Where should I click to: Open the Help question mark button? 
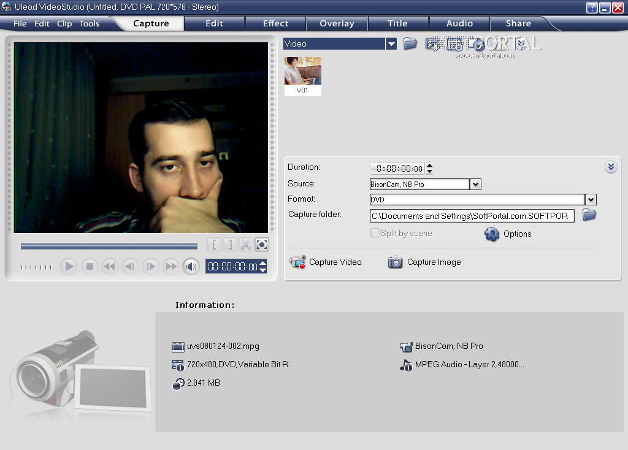[592, 7]
